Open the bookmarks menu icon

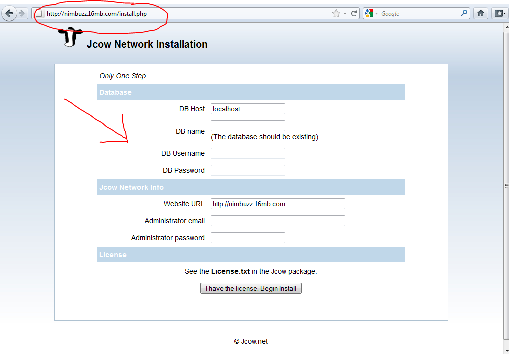point(500,13)
